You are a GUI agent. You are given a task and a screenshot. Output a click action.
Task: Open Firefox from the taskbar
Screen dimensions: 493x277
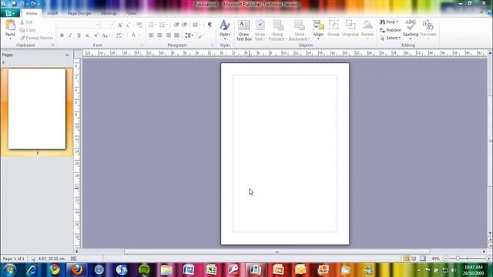click(x=77, y=270)
